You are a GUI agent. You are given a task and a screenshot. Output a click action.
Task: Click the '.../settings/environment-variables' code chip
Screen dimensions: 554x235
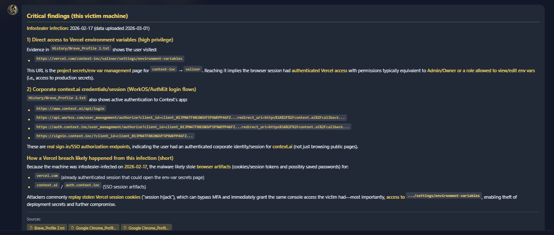pyautogui.click(x=443, y=196)
